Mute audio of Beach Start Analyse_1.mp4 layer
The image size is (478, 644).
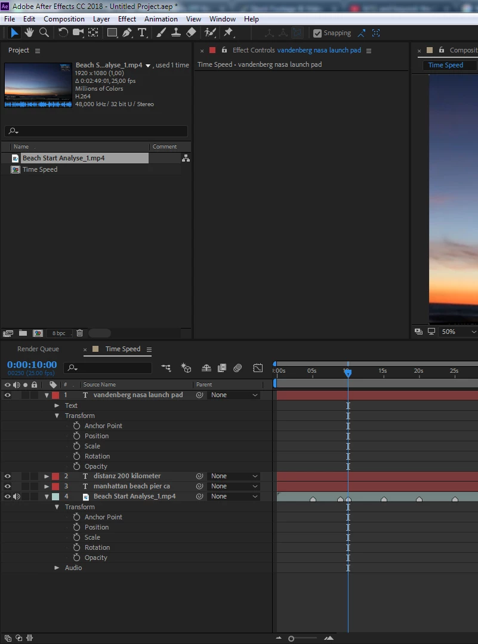coord(17,497)
